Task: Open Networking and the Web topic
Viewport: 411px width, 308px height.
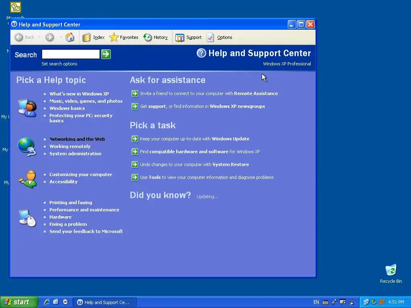Action: [77, 139]
